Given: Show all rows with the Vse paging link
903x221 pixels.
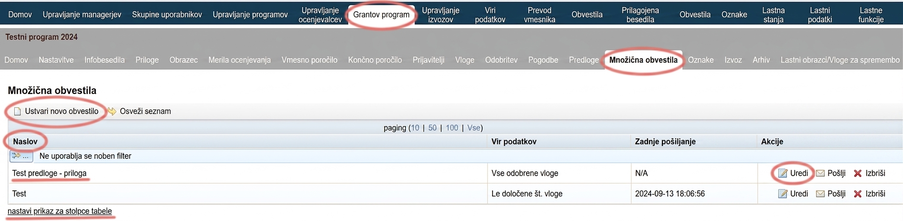Looking at the screenshot, I should (474, 128).
